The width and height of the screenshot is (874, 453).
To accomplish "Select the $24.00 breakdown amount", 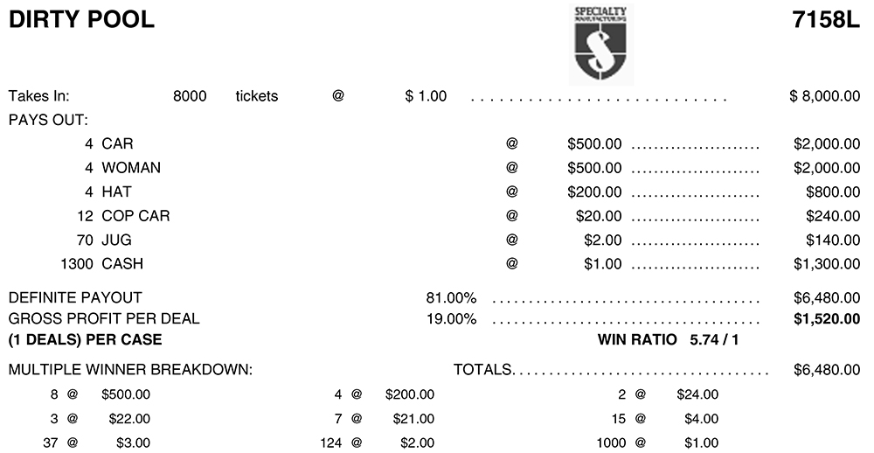I will (697, 395).
